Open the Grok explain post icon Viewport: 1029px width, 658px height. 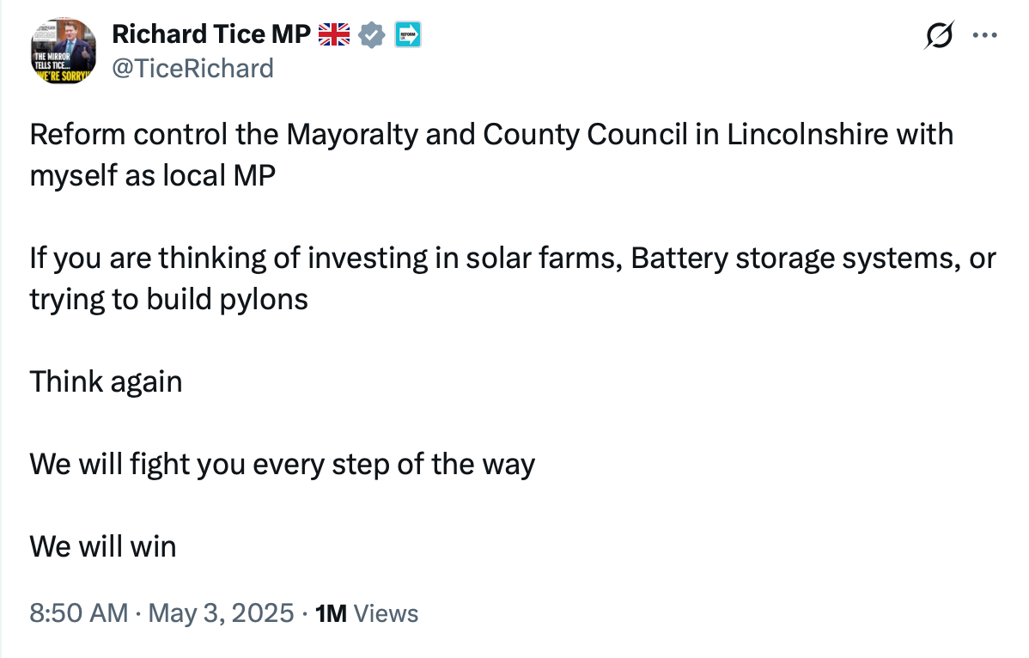[939, 36]
